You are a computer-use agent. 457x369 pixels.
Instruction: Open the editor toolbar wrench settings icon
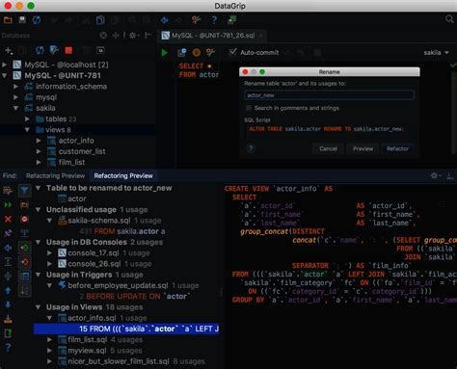(x=210, y=52)
